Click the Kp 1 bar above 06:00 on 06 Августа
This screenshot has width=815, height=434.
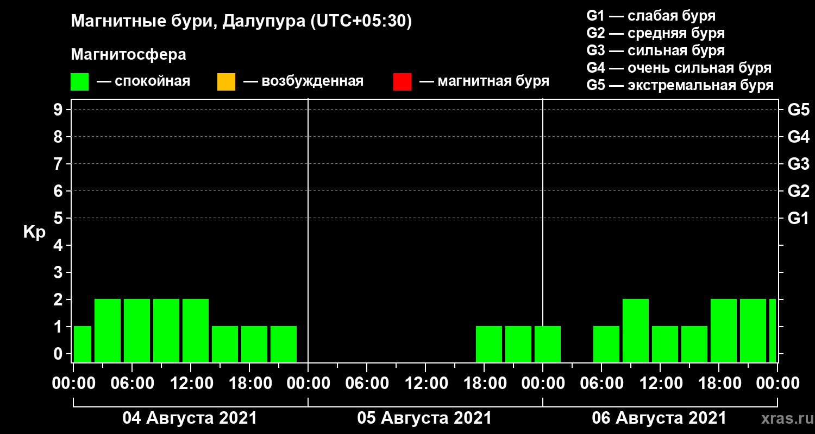pyautogui.click(x=606, y=344)
